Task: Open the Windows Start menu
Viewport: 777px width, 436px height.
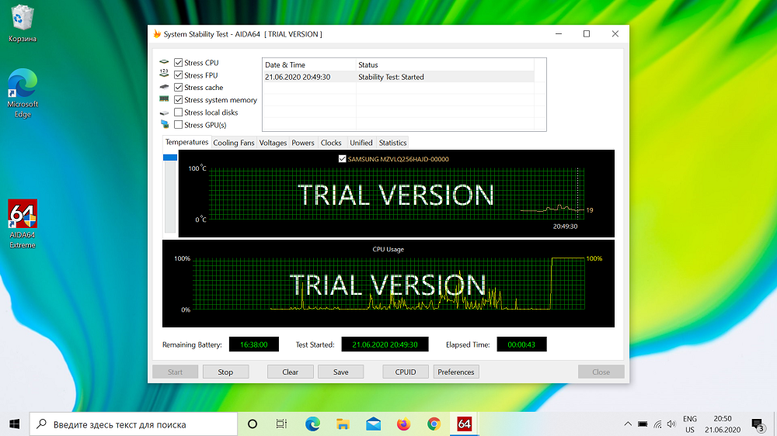Action: pyautogui.click(x=14, y=424)
